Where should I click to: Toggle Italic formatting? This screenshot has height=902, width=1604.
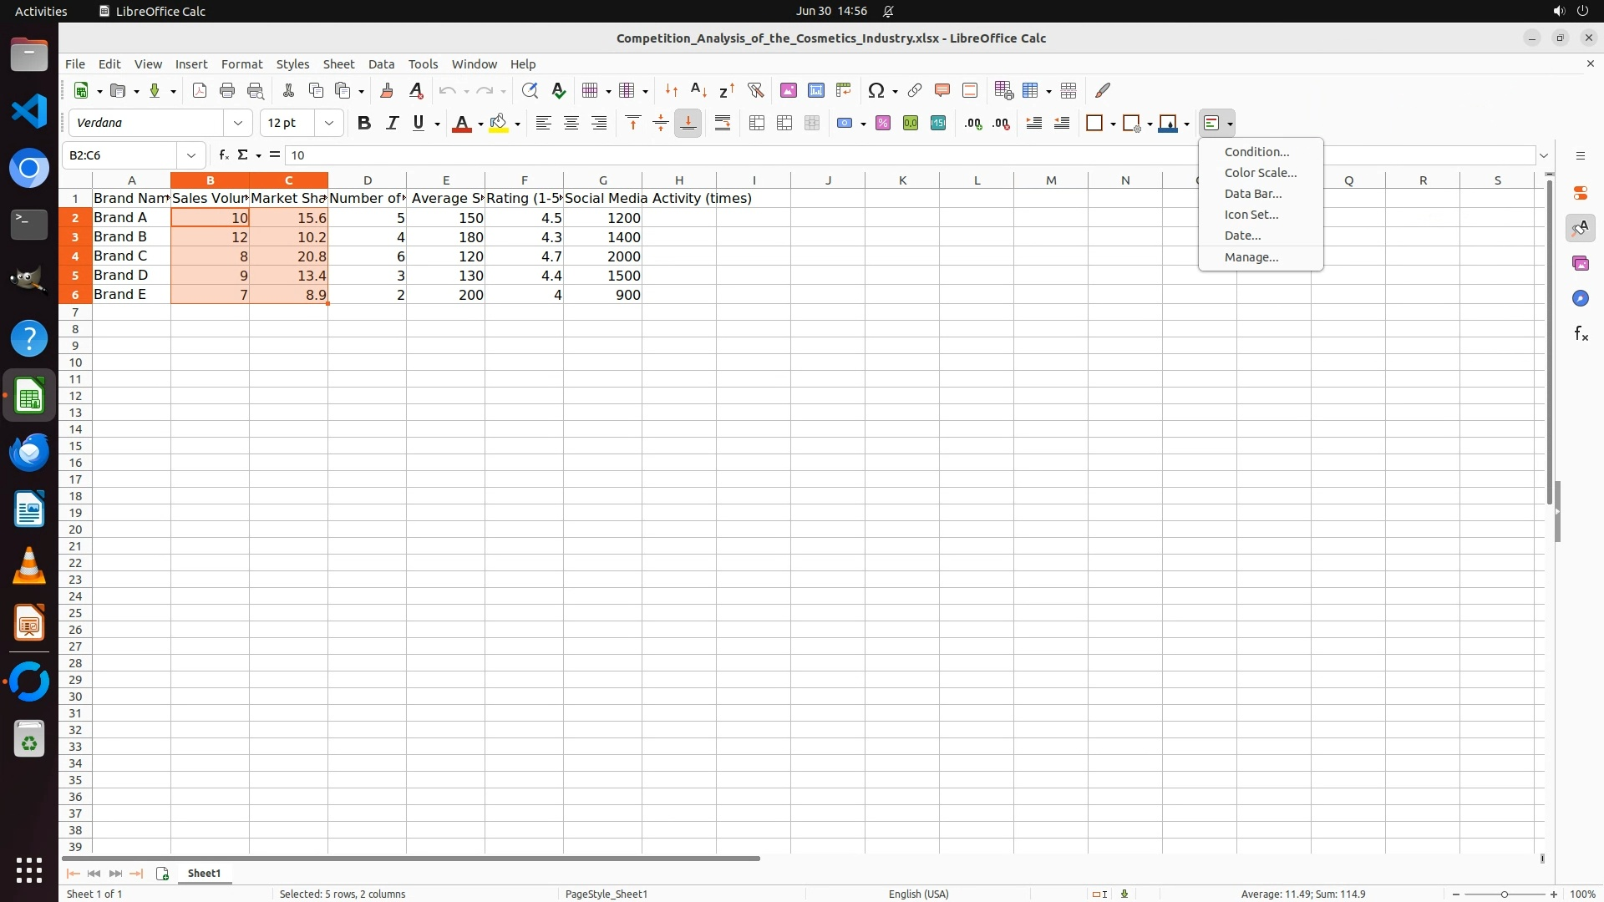pos(392,124)
